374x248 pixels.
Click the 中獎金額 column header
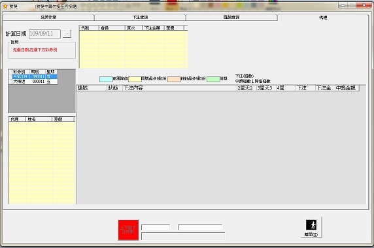347,88
